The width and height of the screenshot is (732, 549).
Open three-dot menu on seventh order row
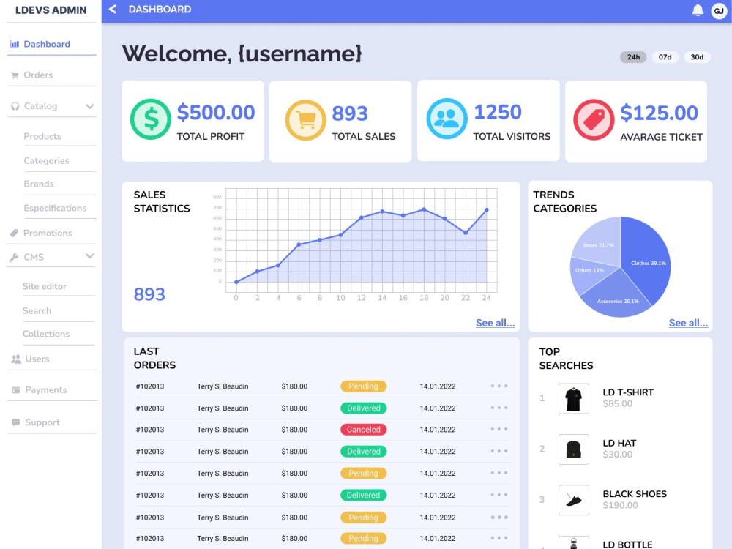point(499,518)
